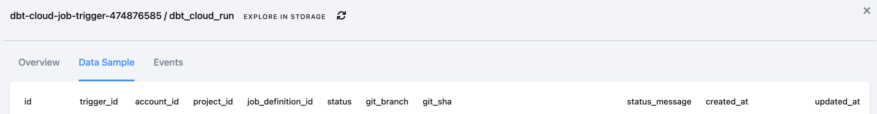Click the dbt_cloud_run table name in title
Screen dimensions: 877x114
pos(202,16)
